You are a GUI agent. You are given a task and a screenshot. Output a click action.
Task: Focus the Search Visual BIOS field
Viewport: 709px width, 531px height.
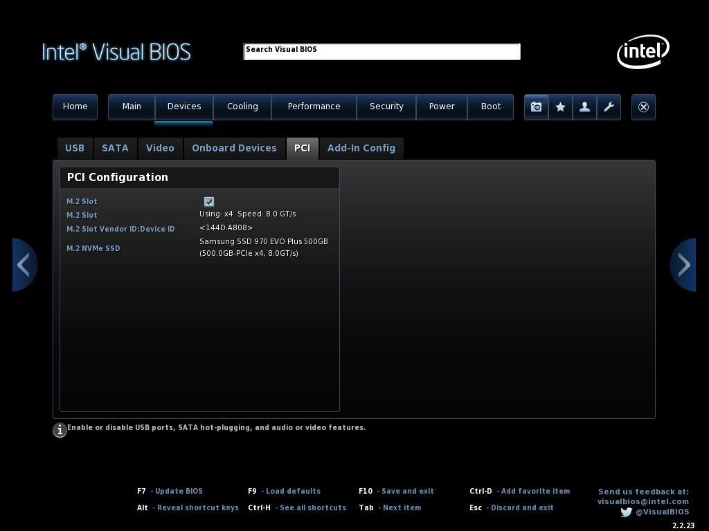pos(382,52)
